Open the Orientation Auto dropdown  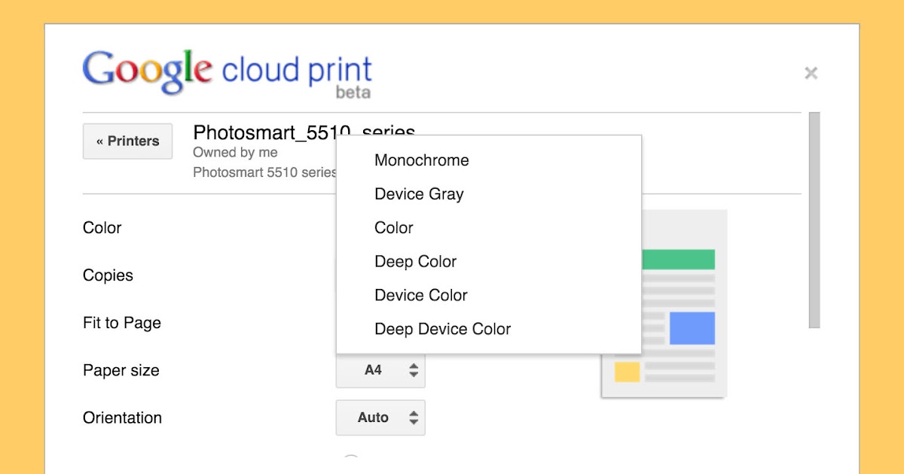point(380,418)
